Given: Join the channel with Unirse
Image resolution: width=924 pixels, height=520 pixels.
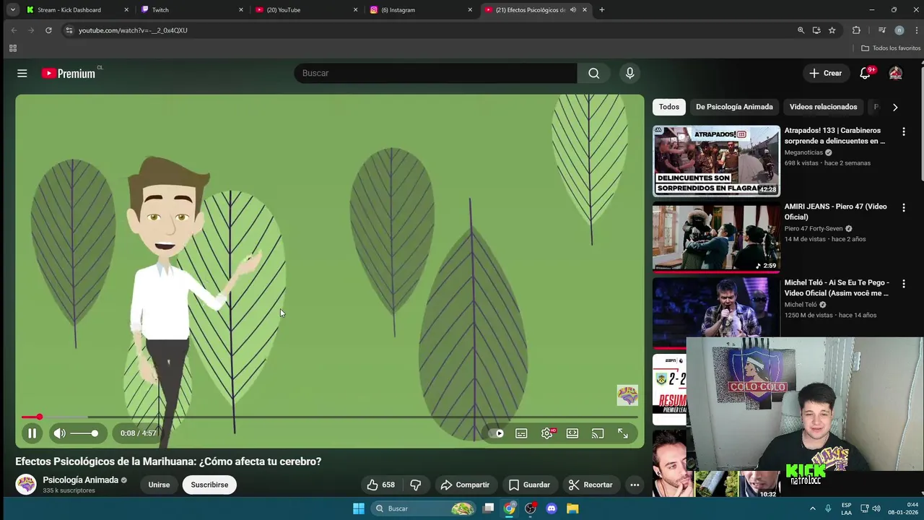Looking at the screenshot, I should pos(159,485).
